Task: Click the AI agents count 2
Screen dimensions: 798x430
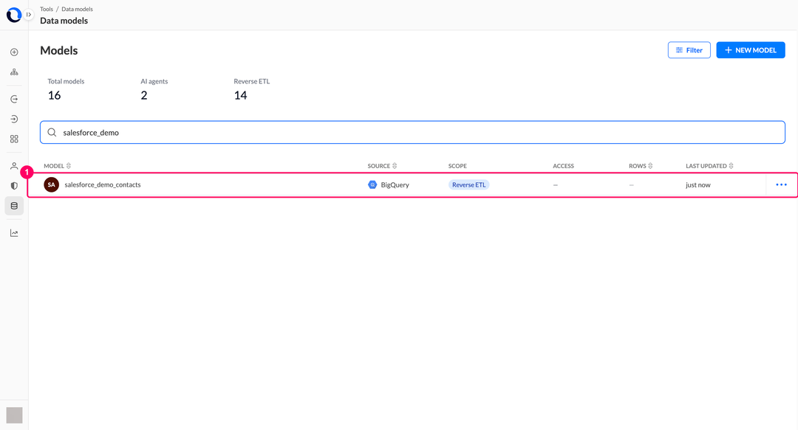Action: [x=144, y=96]
